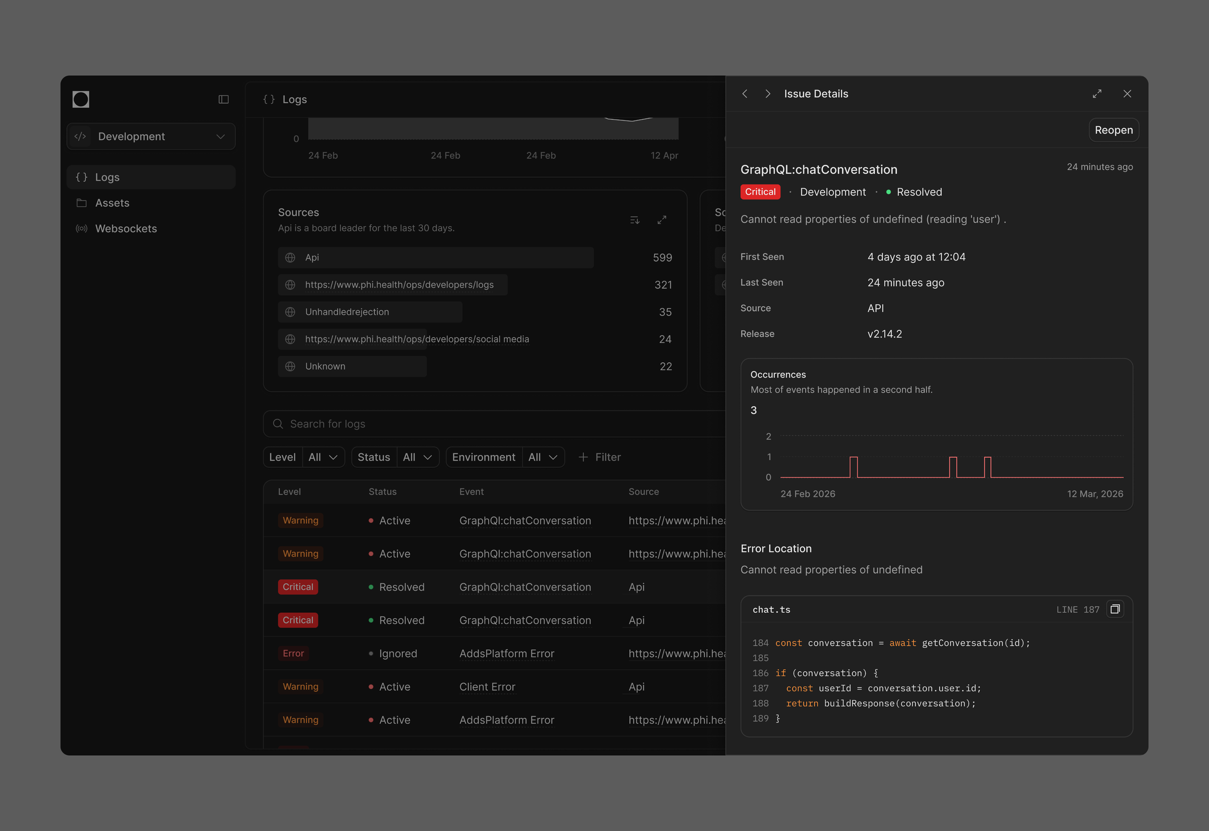Click the Critical badge in issue details
The image size is (1209, 831).
pyautogui.click(x=760, y=192)
